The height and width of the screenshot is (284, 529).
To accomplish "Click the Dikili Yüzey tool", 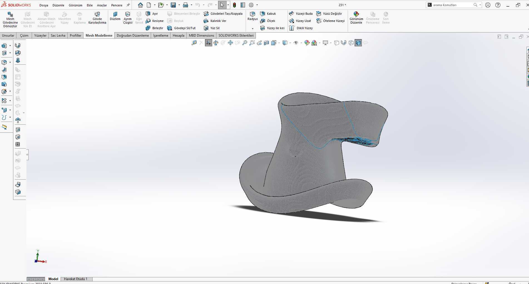I will [301, 28].
